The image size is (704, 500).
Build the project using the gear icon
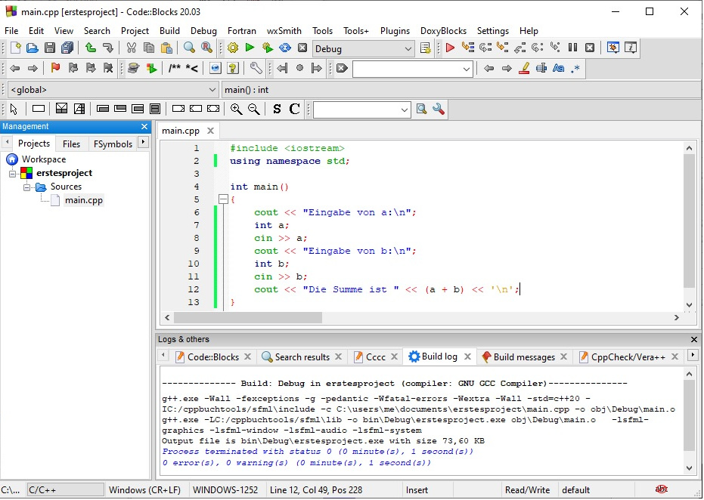(232, 48)
